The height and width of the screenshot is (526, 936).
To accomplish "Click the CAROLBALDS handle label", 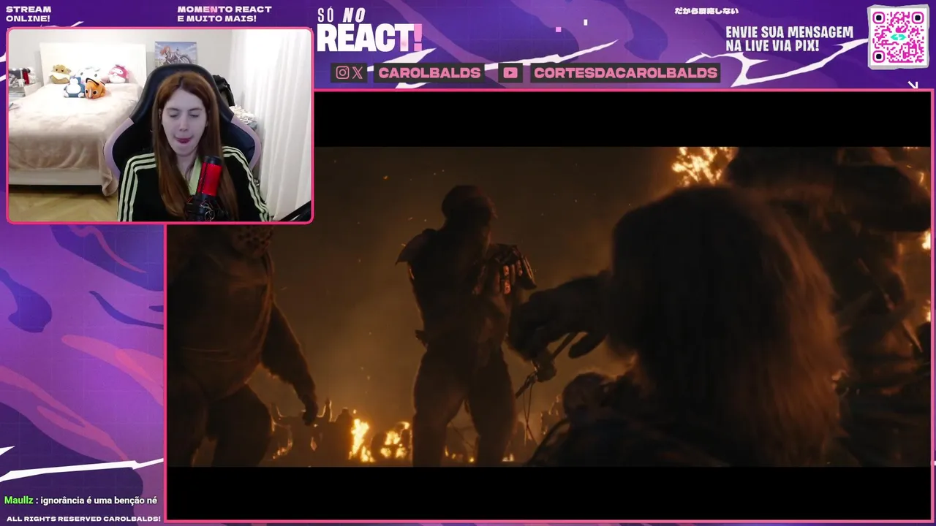I will point(429,72).
